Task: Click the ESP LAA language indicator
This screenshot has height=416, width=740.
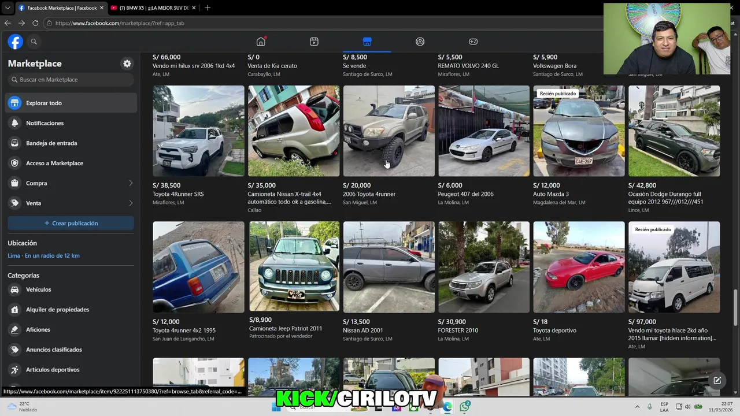Action: 664,407
